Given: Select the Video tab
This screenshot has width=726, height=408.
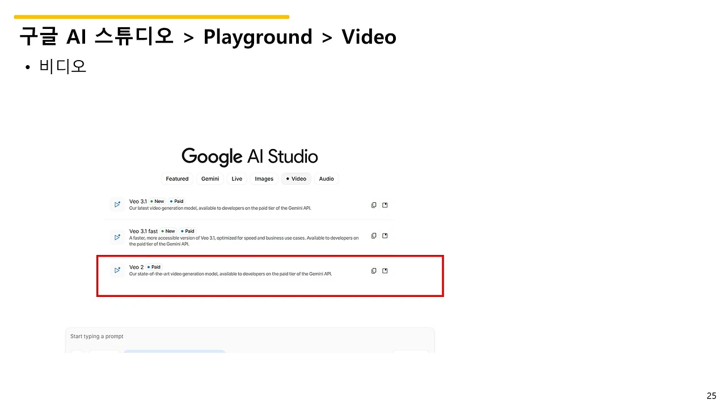Looking at the screenshot, I should coord(296,178).
